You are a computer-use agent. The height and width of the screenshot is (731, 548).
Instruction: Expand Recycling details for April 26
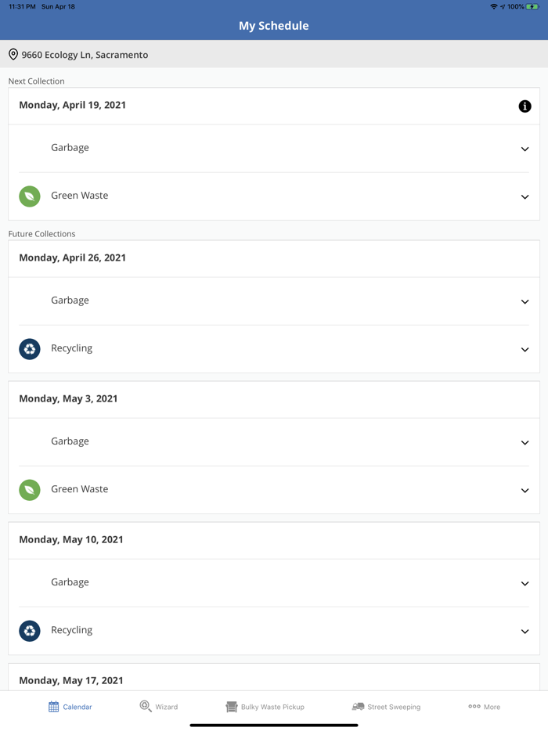525,349
